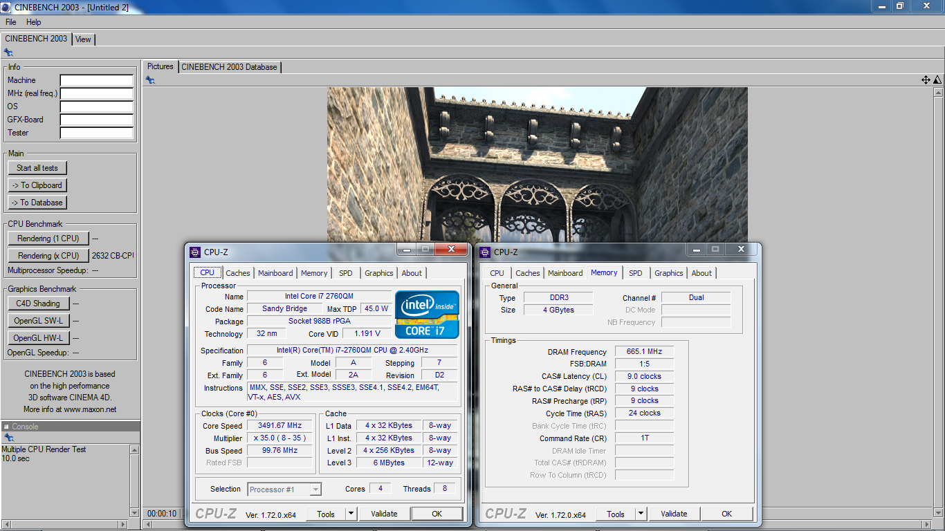Open Memory tab in left CPU-Z window
Image resolution: width=945 pixels, height=531 pixels.
click(x=314, y=273)
